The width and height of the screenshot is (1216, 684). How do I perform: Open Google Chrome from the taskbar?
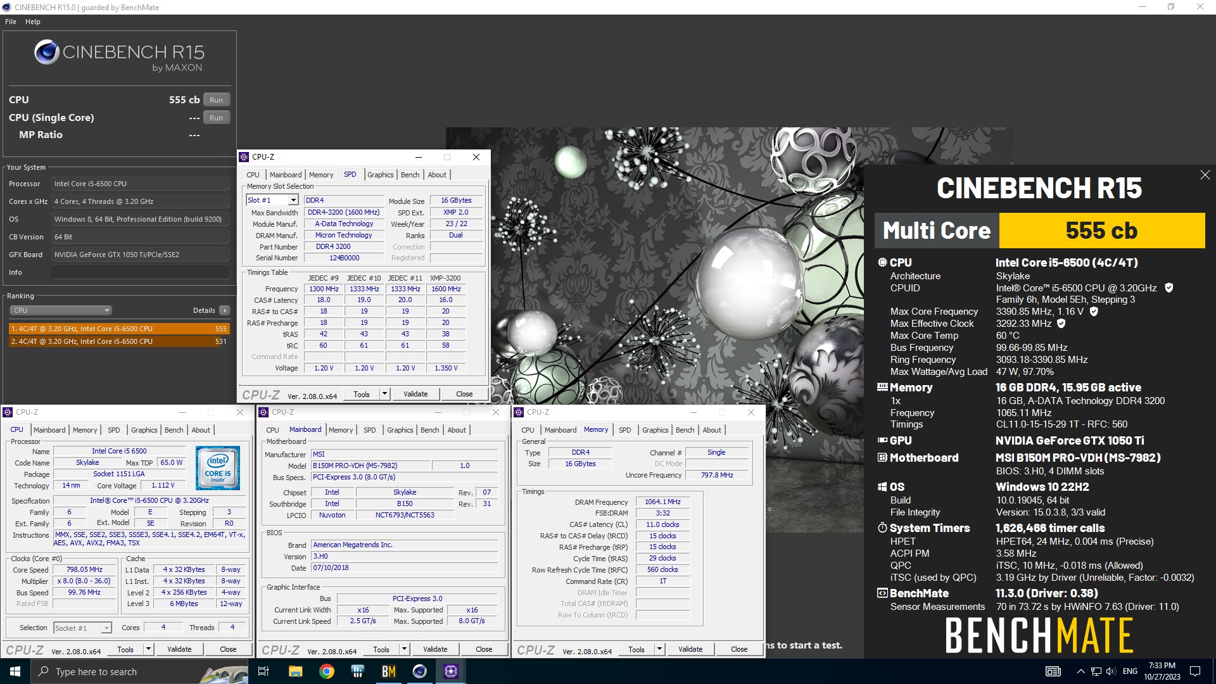coord(327,671)
